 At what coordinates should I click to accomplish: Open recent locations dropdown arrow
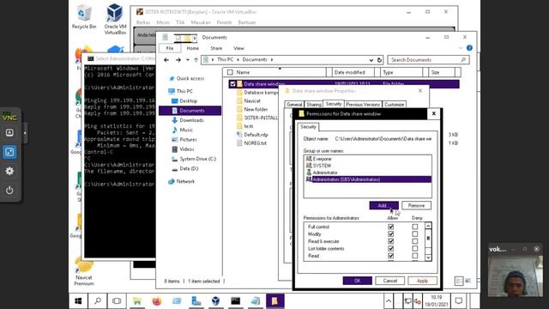point(188,60)
